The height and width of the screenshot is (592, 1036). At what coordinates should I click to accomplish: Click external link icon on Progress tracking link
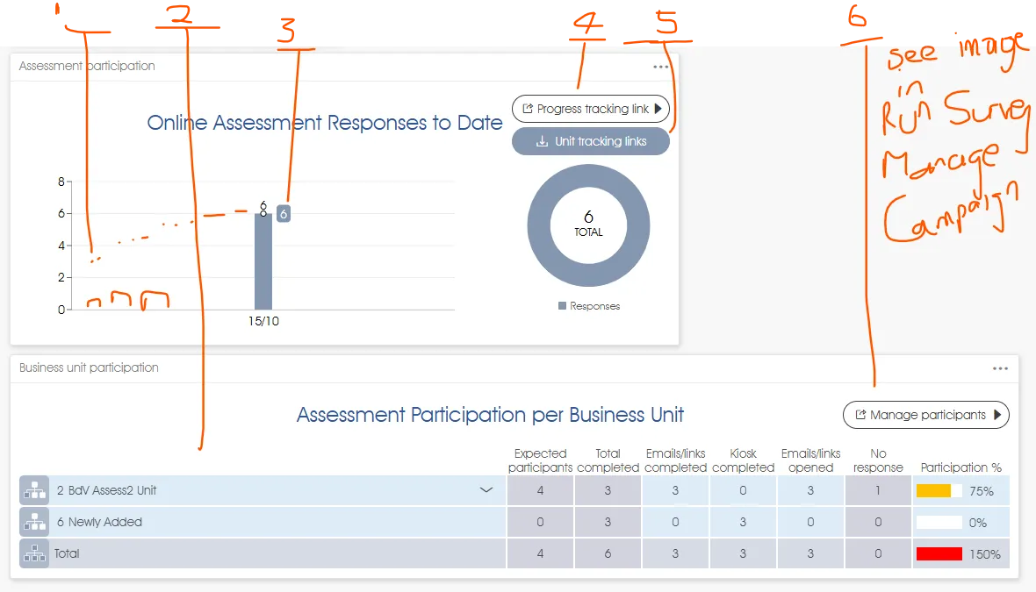527,109
